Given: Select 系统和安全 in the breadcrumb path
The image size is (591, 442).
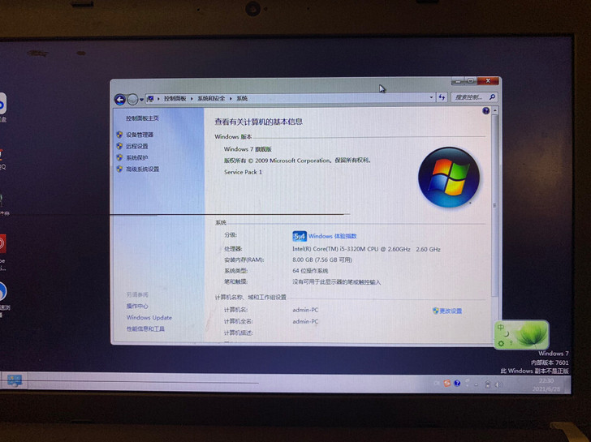Looking at the screenshot, I should pyautogui.click(x=211, y=99).
